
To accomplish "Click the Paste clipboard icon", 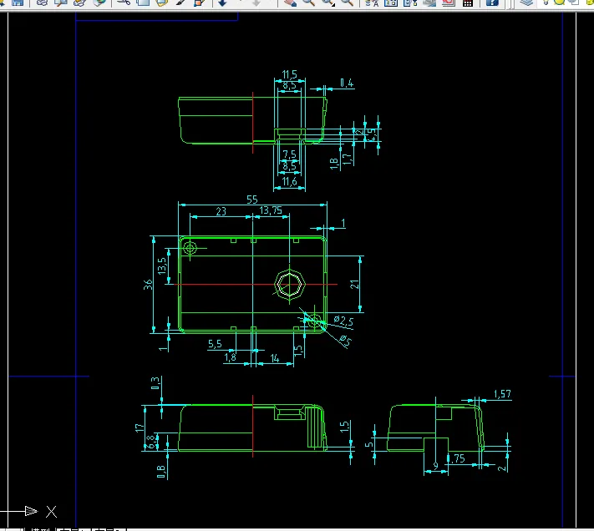I will tap(162, 3).
